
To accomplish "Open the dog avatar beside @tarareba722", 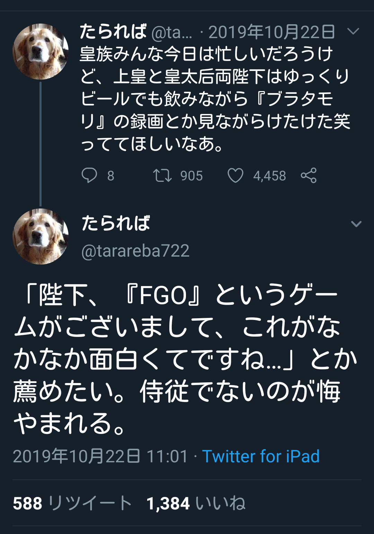I will click(x=41, y=237).
